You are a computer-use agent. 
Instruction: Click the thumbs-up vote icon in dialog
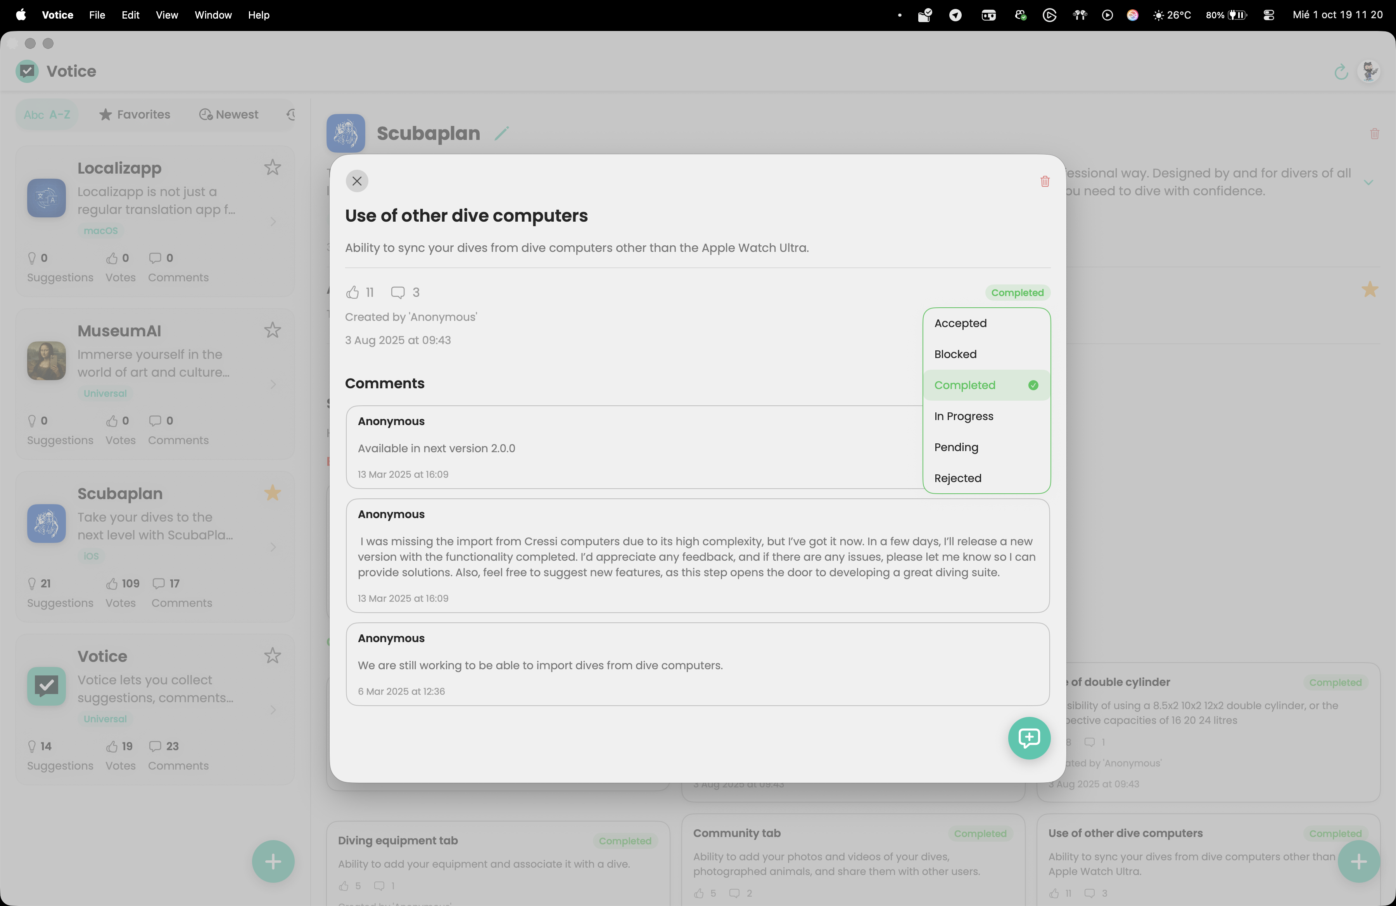(352, 293)
